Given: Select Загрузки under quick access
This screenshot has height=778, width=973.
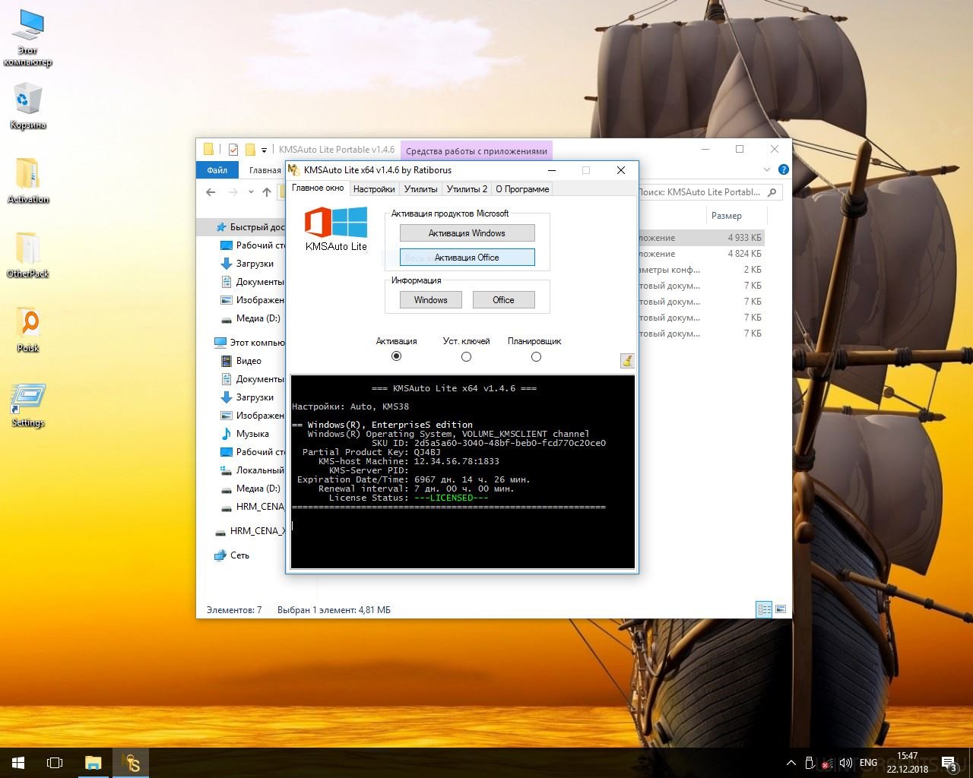Looking at the screenshot, I should click(254, 264).
